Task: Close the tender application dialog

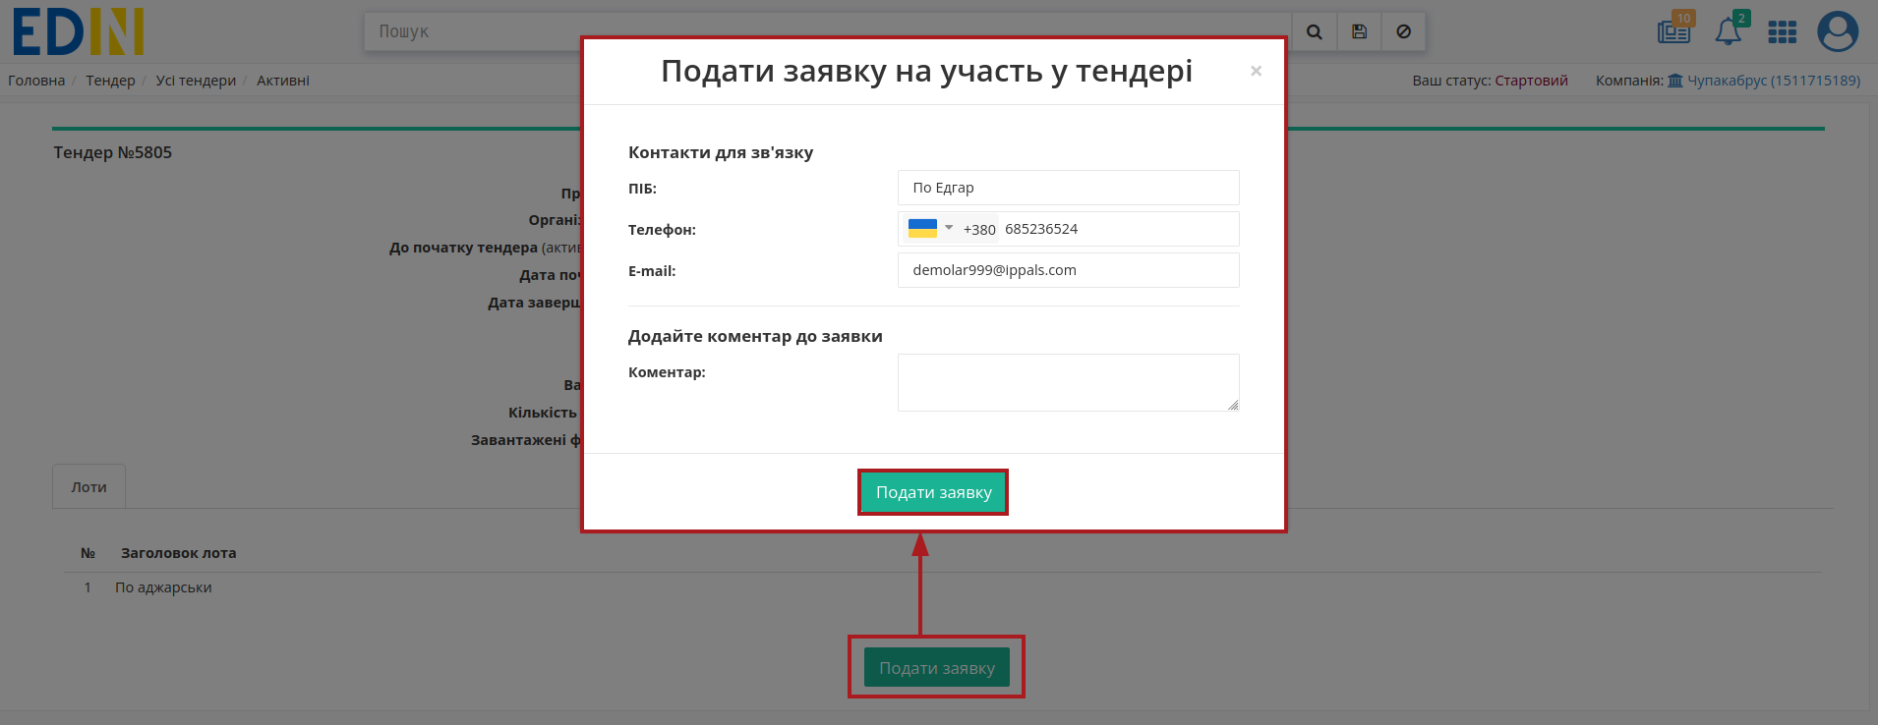Action: coord(1256,71)
